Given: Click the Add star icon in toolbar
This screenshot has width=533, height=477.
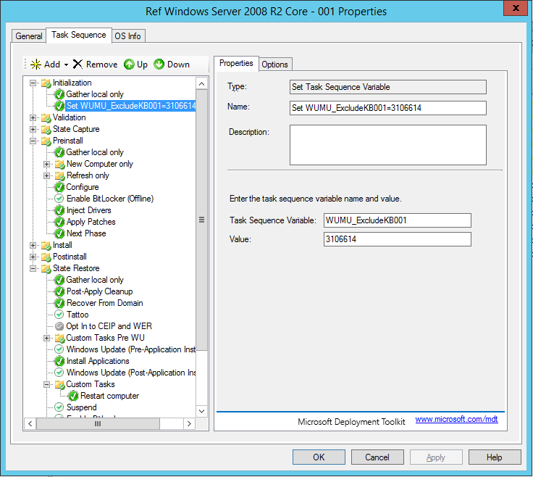Looking at the screenshot, I should pyautogui.click(x=35, y=65).
